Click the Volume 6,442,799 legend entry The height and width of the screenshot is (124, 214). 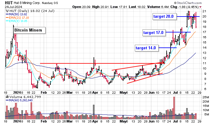pyautogui.click(x=25, y=97)
